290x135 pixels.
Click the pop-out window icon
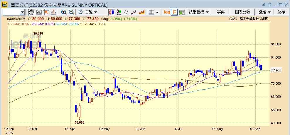click(x=270, y=5)
